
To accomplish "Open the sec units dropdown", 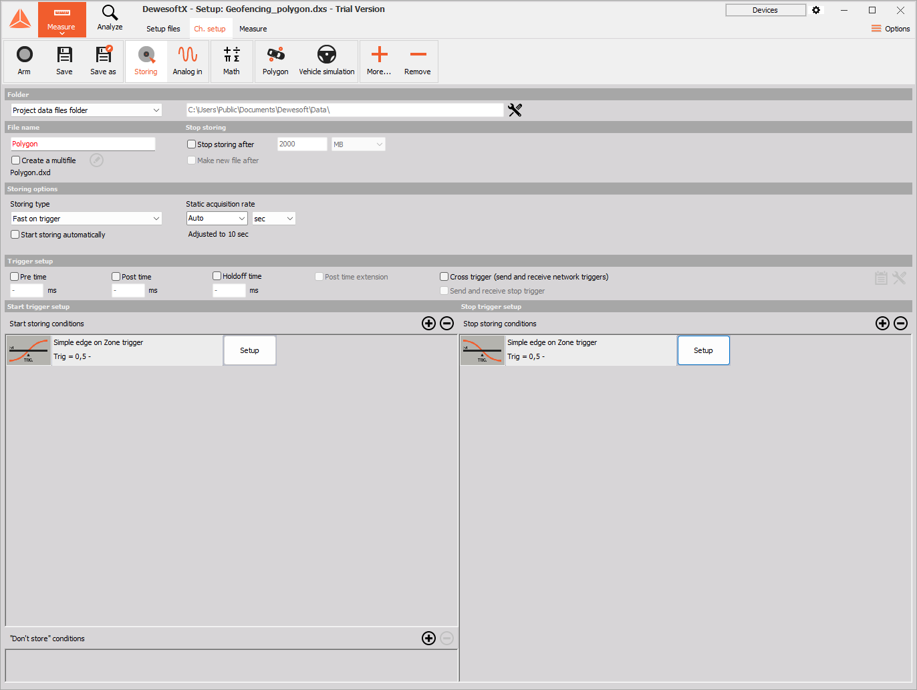I will (x=273, y=219).
